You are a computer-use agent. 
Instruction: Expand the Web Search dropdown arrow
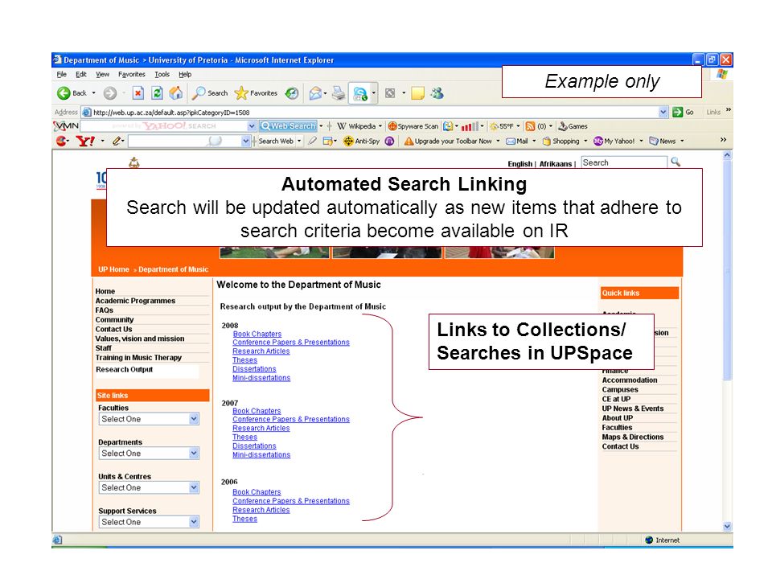321,126
